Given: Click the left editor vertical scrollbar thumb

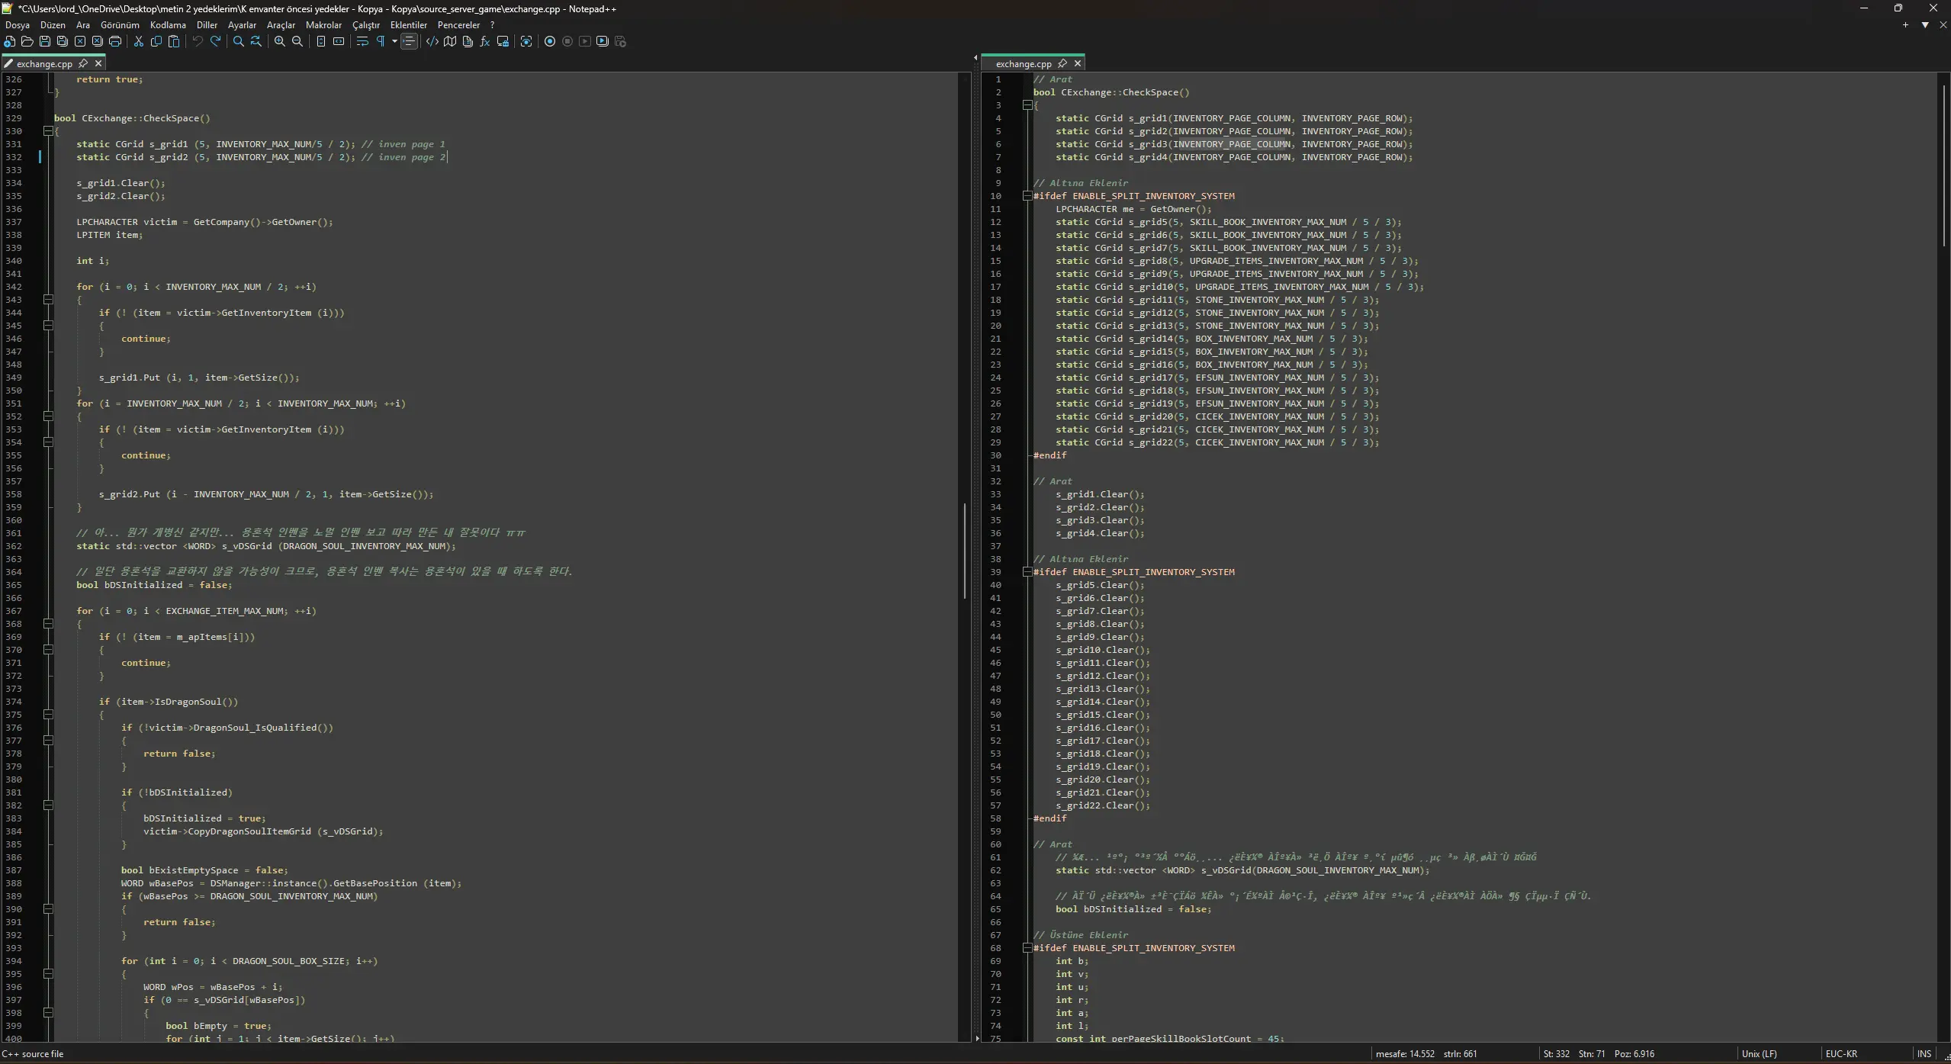Looking at the screenshot, I should [x=965, y=549].
